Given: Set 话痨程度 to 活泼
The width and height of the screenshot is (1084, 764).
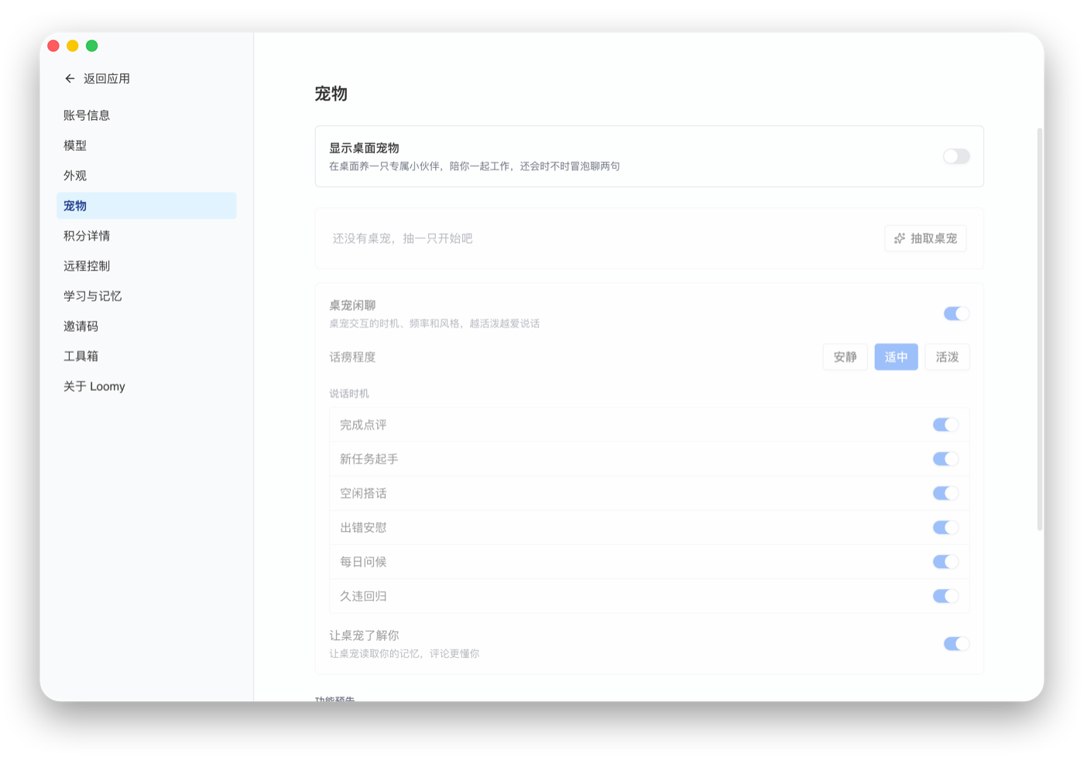Looking at the screenshot, I should coord(947,357).
